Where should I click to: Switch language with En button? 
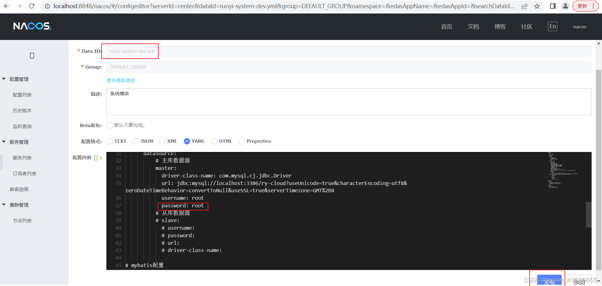click(x=553, y=26)
